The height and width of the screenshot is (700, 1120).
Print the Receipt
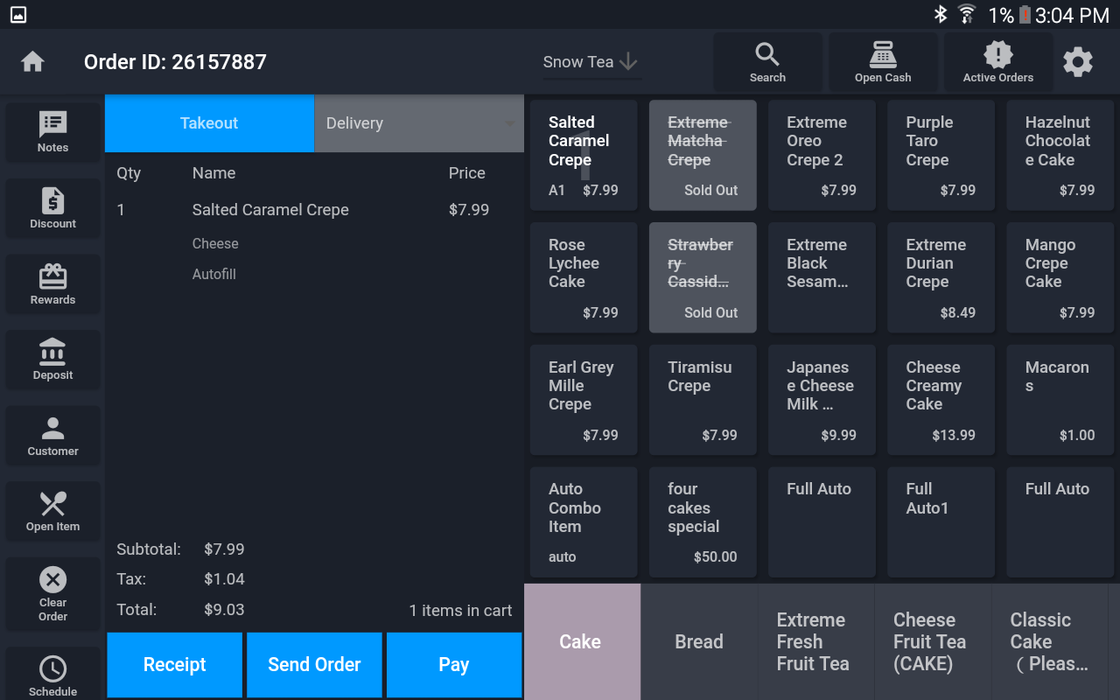[x=175, y=665]
